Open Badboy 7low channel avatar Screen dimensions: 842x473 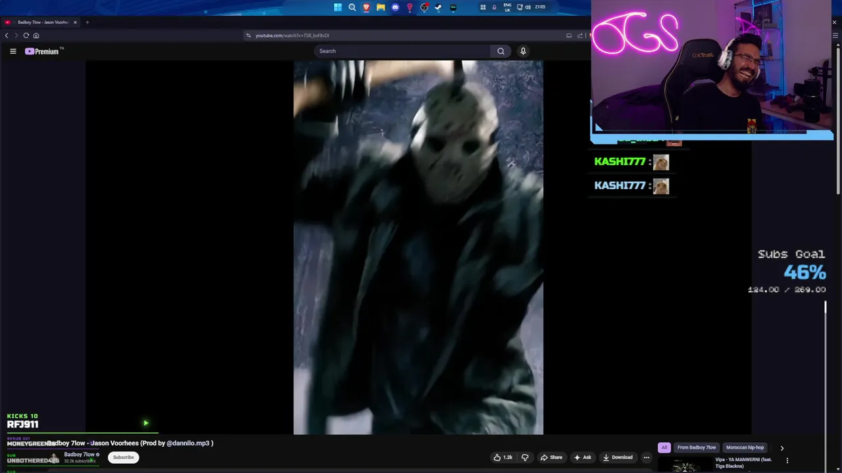[55, 457]
